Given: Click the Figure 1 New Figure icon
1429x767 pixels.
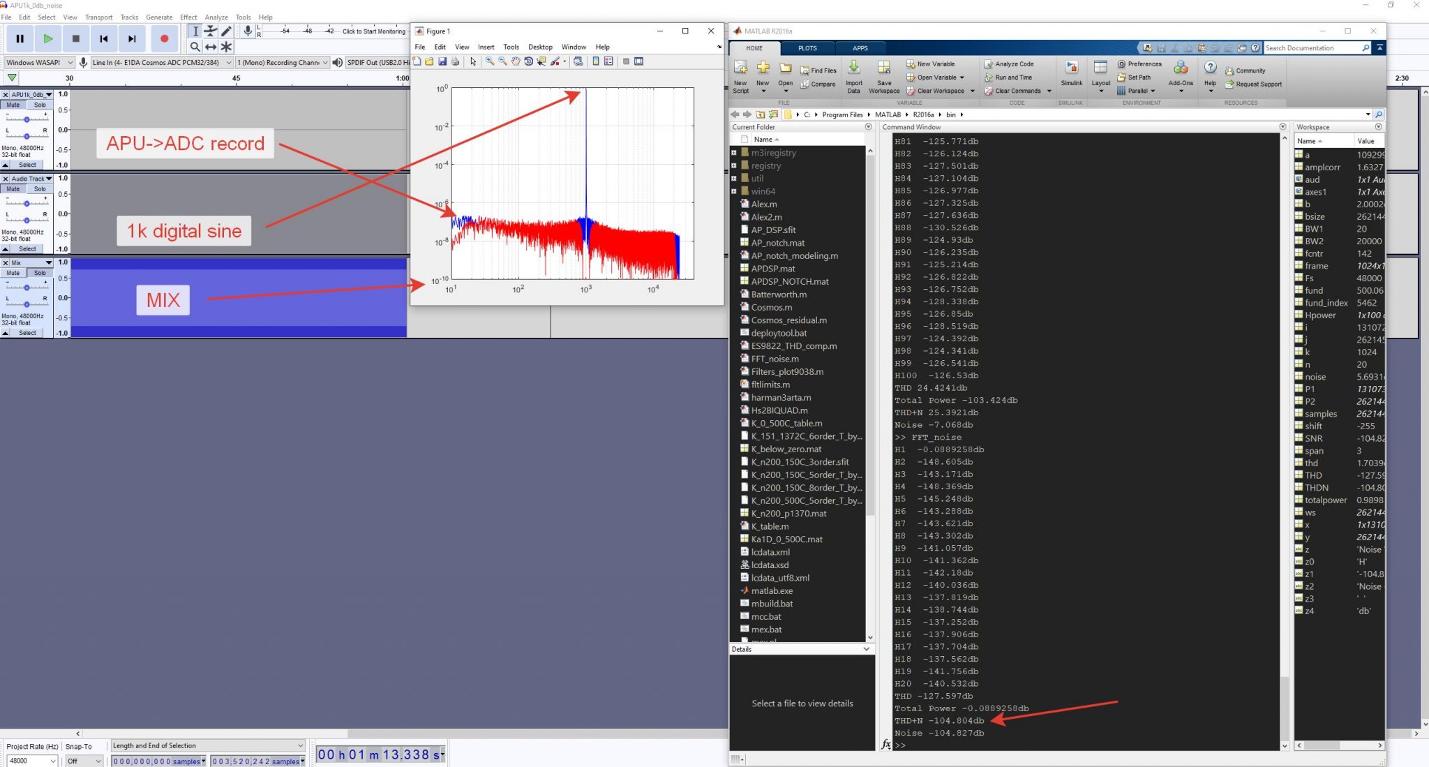Looking at the screenshot, I should (417, 61).
